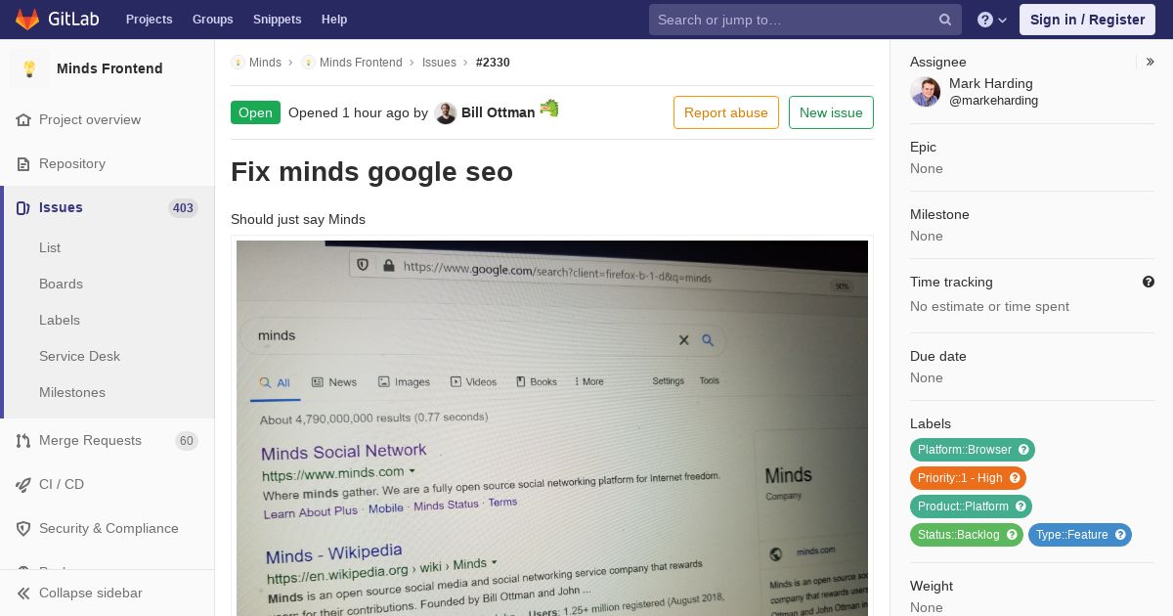Click the @markeharding username text
This screenshot has width=1173, height=616.
(x=993, y=101)
